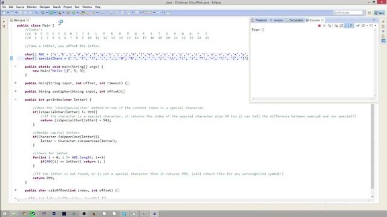The width and height of the screenshot is (387, 217).
Task: Open the Run configurations dropdown arrow
Action: tap(54, 13)
